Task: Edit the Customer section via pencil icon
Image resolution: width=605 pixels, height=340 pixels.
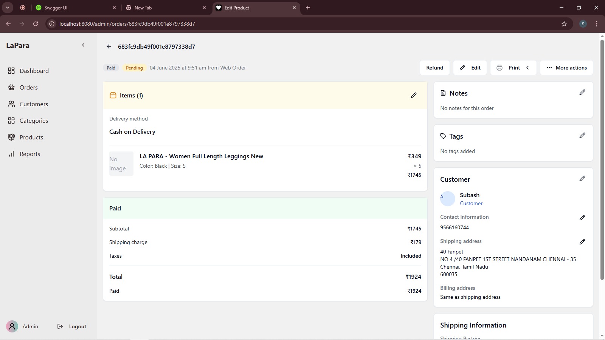Action: [x=582, y=178]
